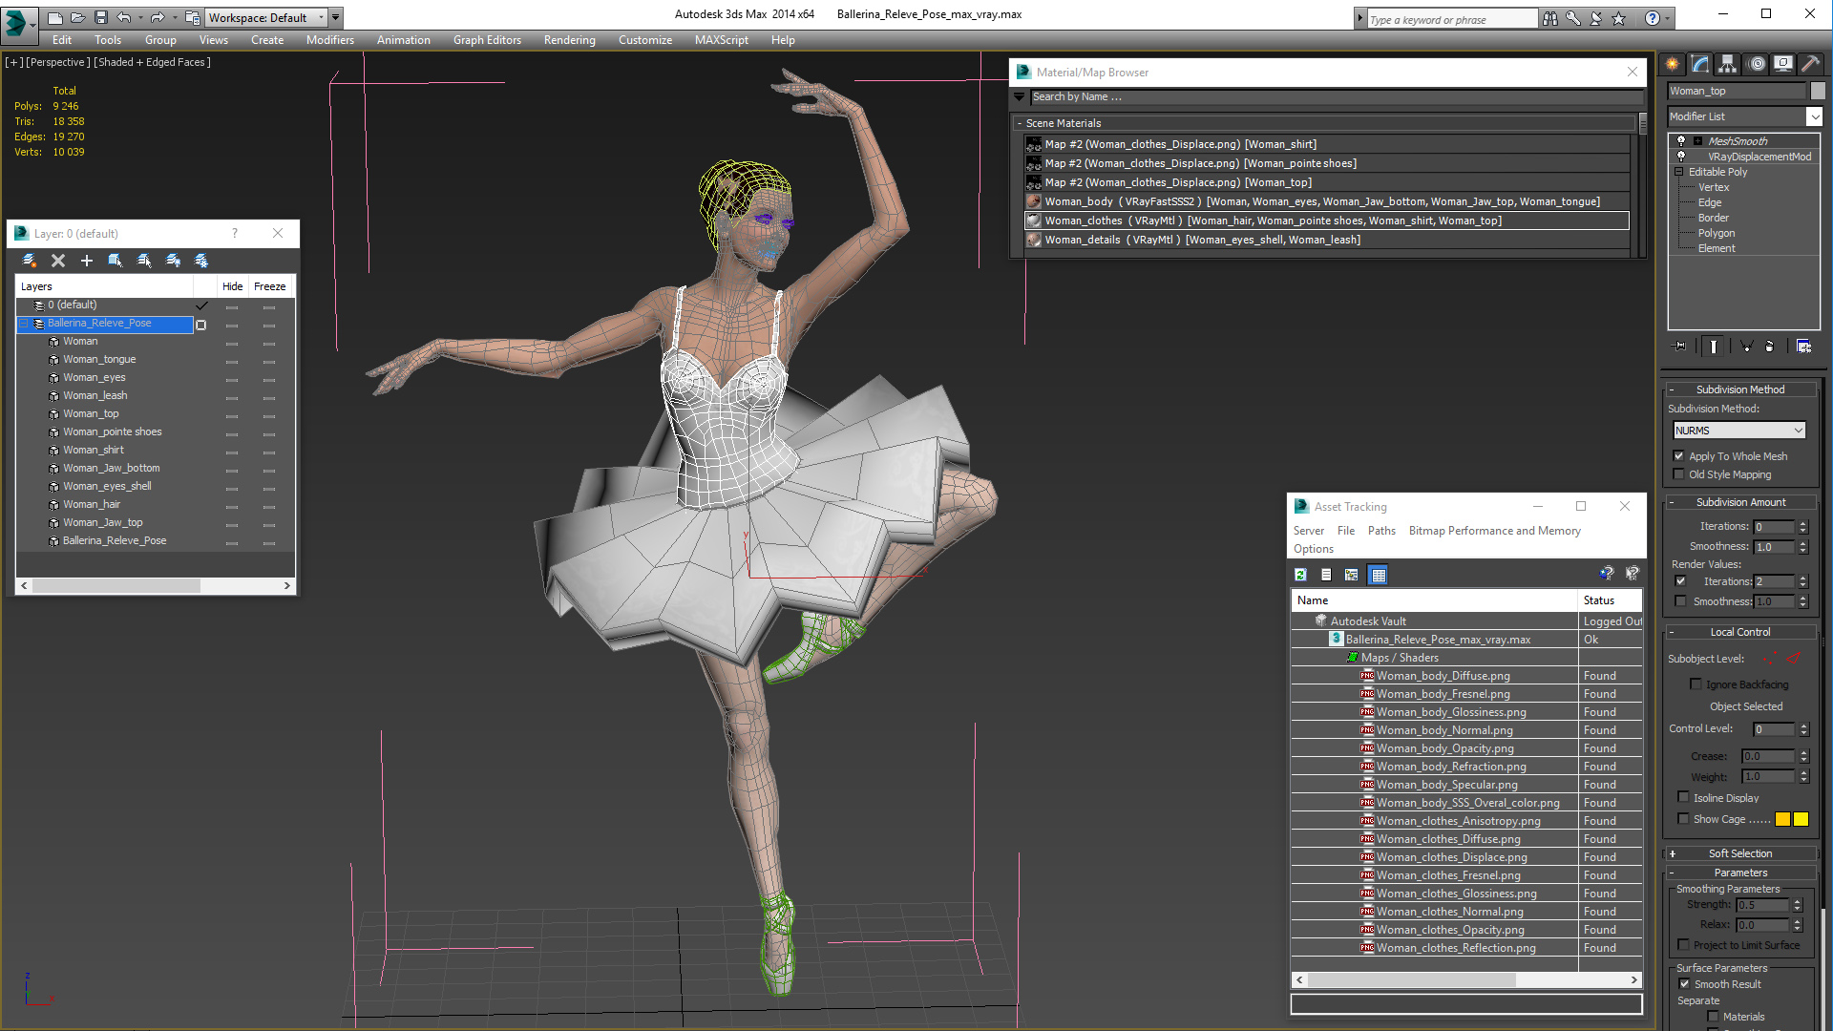Select Table View icon in Asset Tracking
This screenshot has height=1031, width=1833.
tap(1378, 575)
